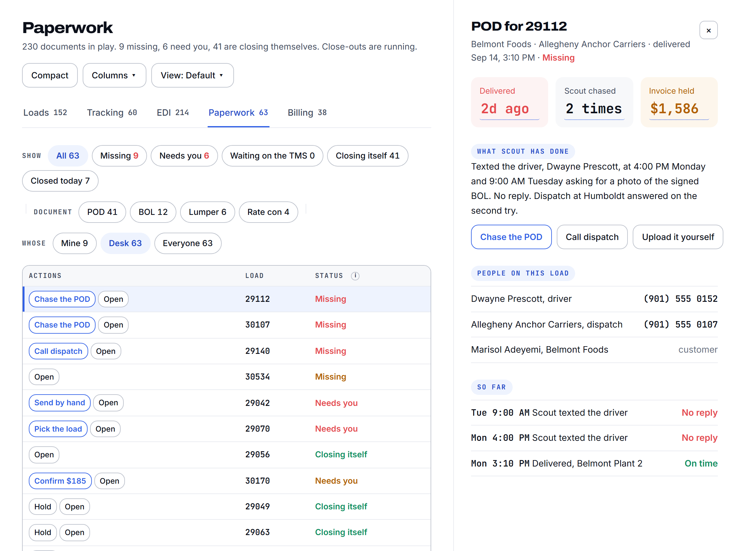
Task: Switch to the Billing tab
Action: click(x=307, y=113)
